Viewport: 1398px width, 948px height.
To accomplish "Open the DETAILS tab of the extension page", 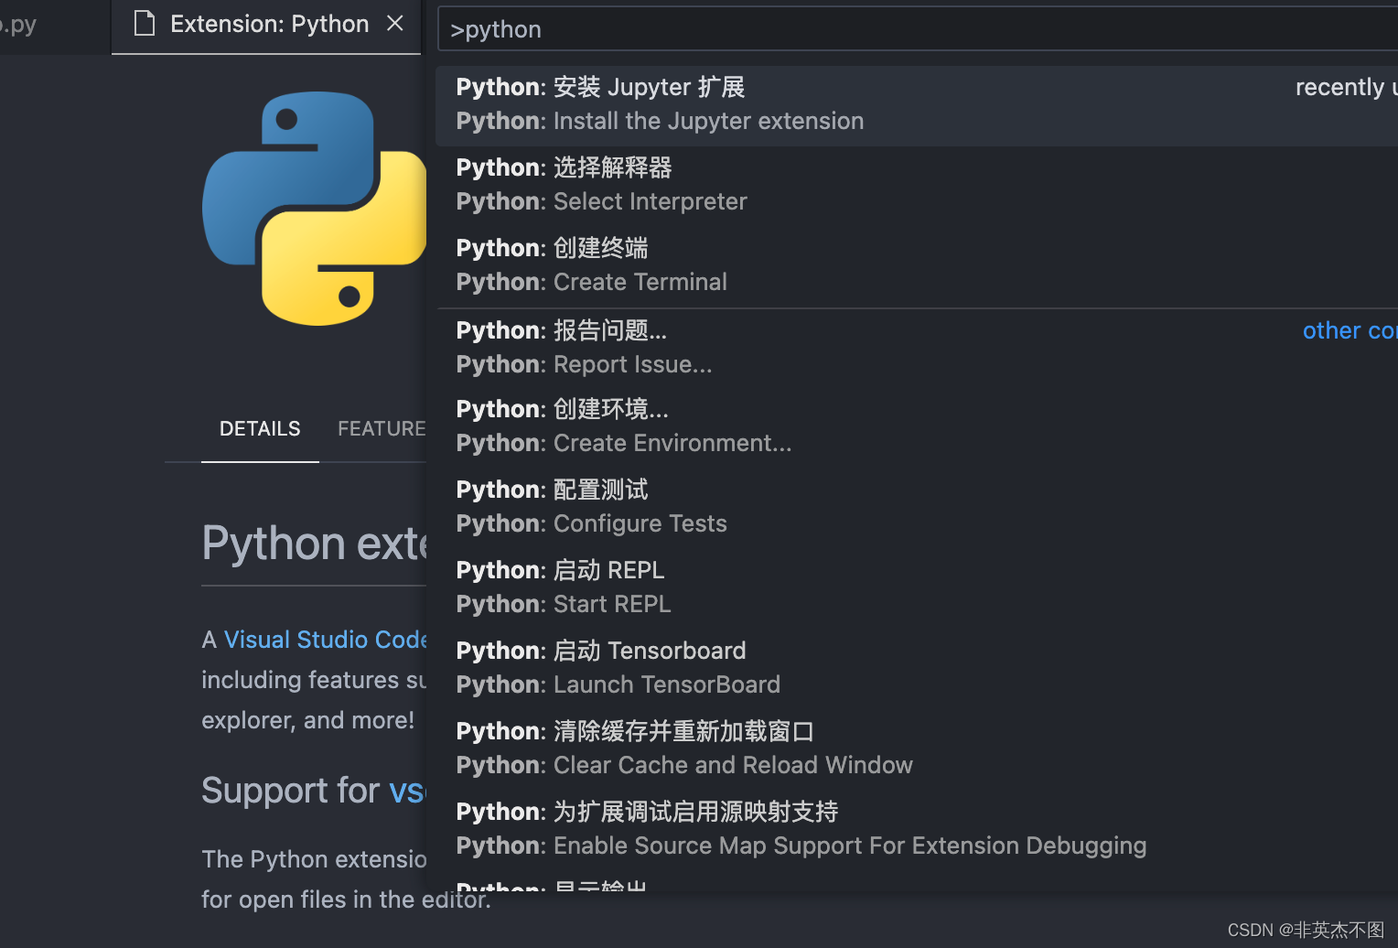I will 260,429.
